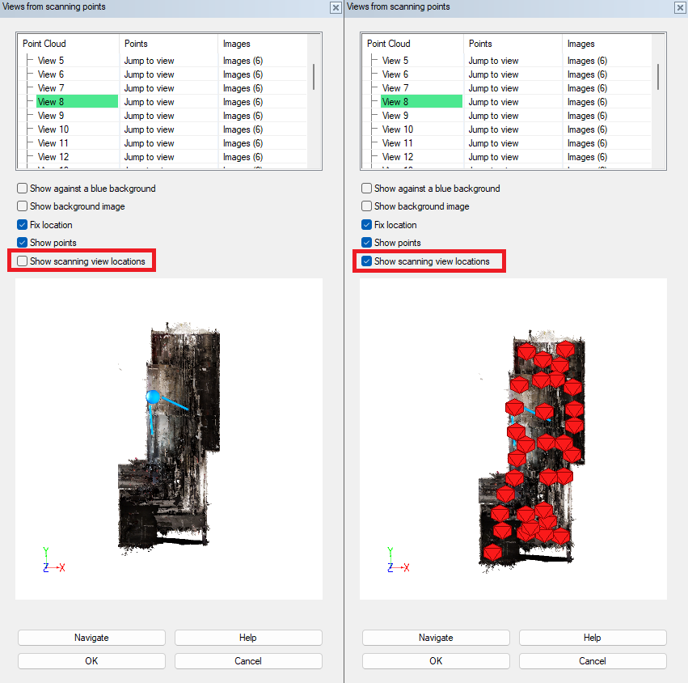Viewport: 688px width, 683px height.
Task: Uncheck Show scanning view locations in right dialog
Action: [x=367, y=261]
